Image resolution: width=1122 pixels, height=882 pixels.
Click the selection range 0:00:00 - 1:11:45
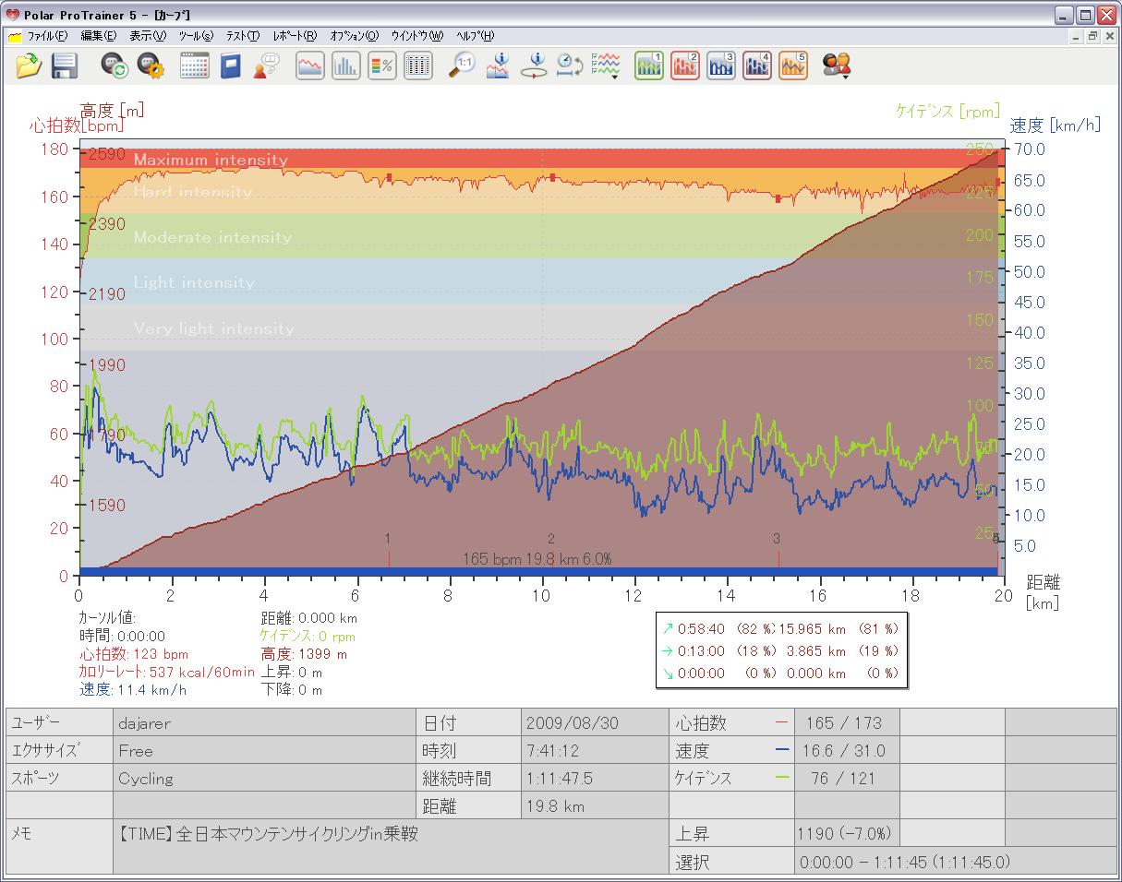click(955, 862)
